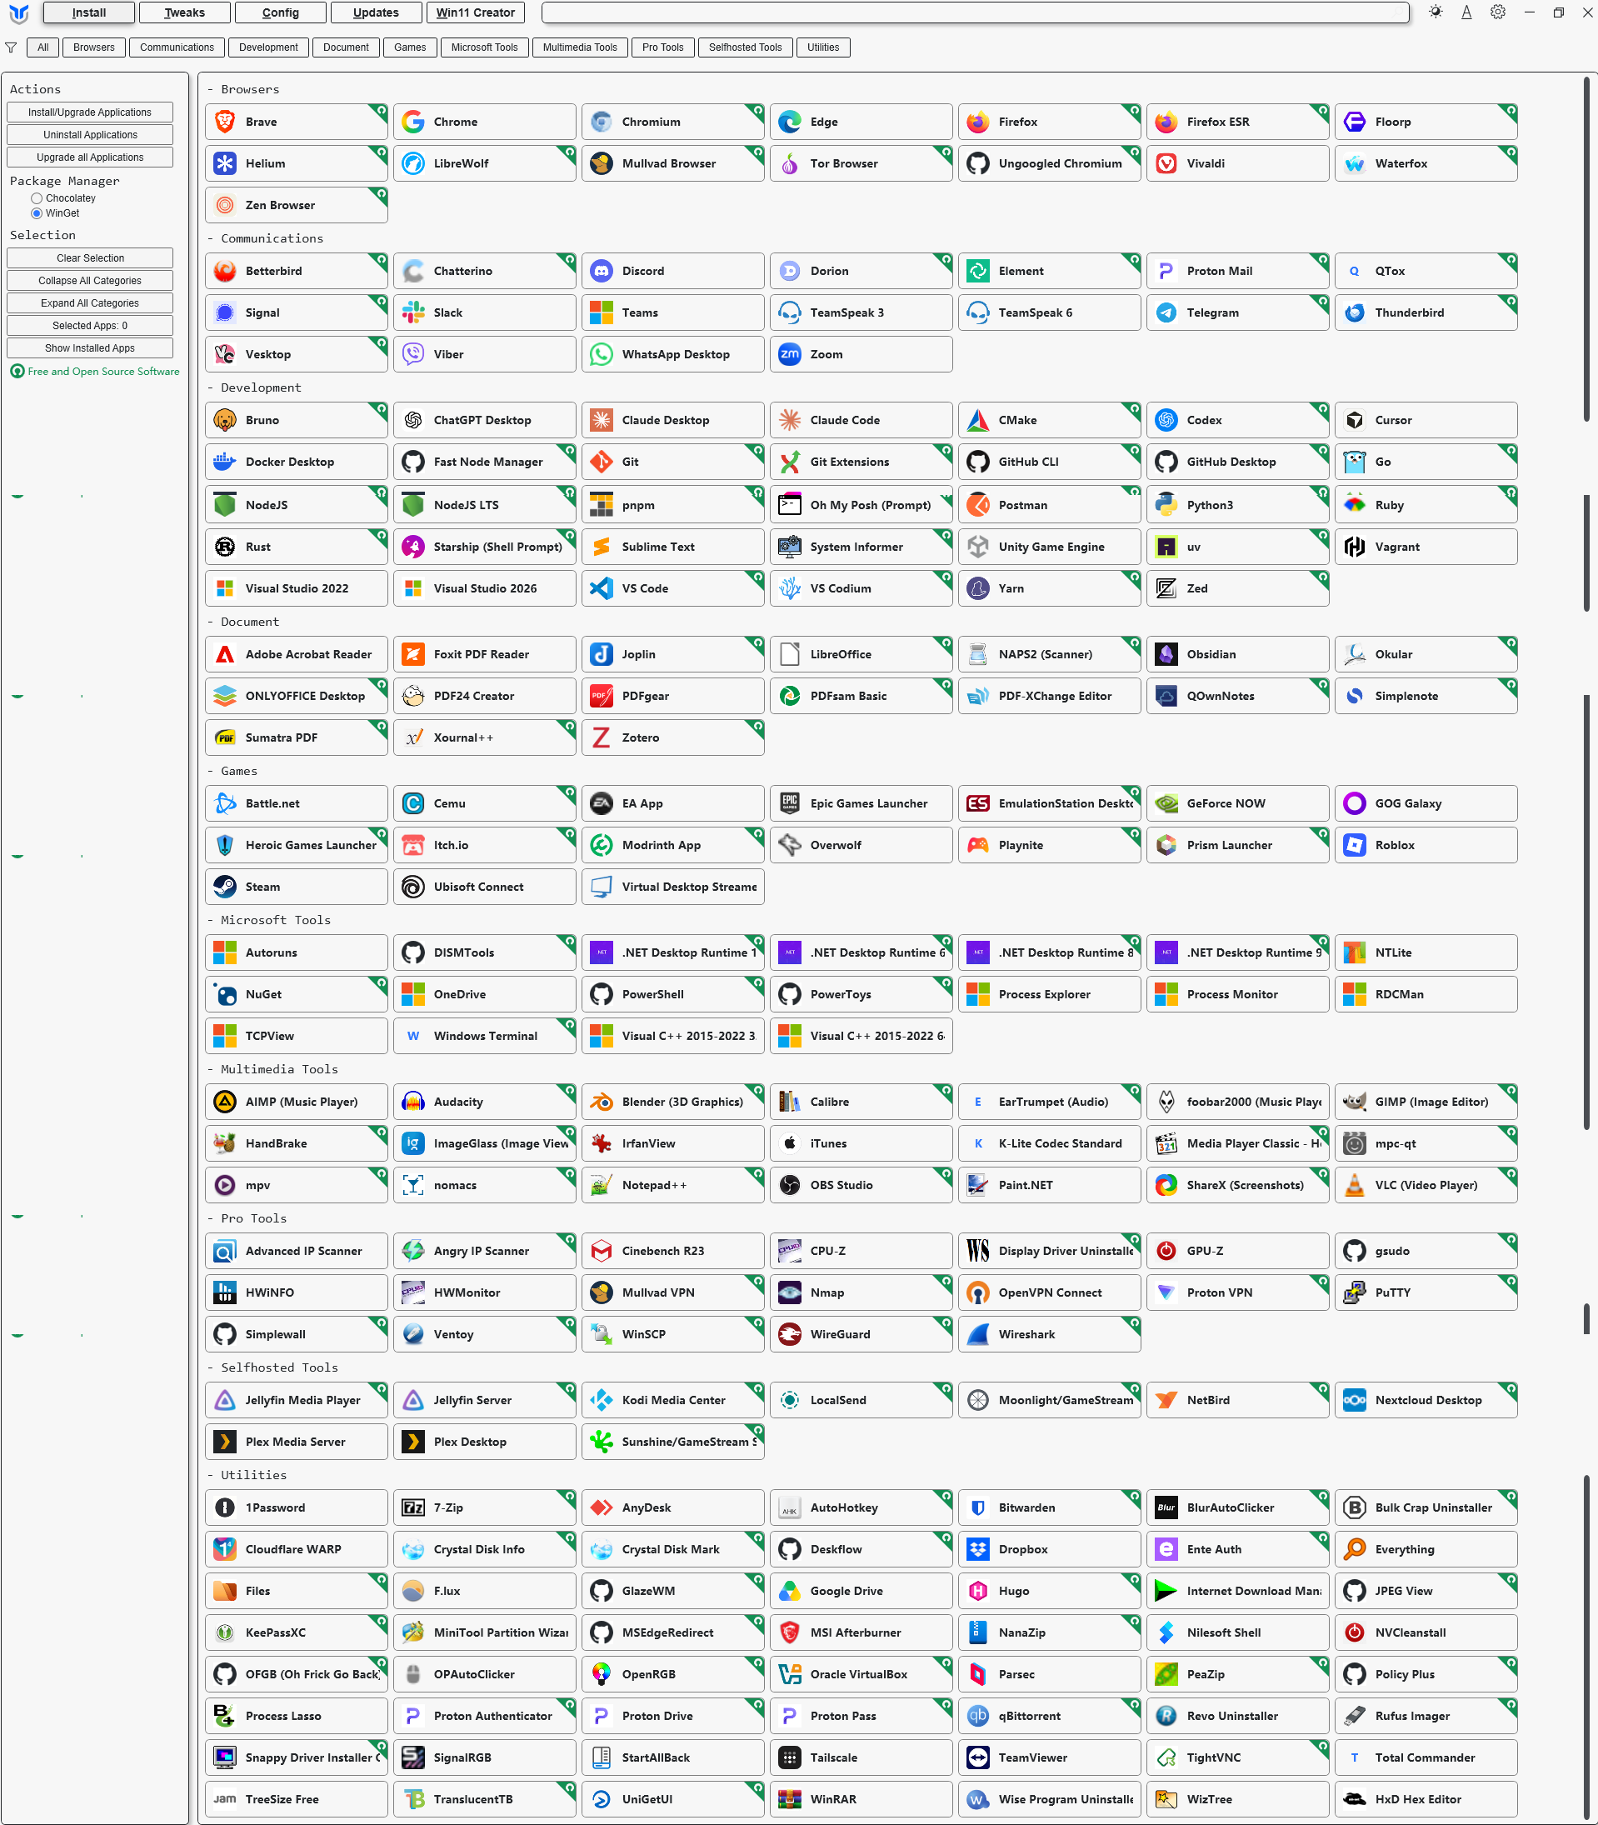Screen dimensions: 1598x1825
Task: Toggle the Bitwarden app selection
Action: pyautogui.click(x=1049, y=1508)
